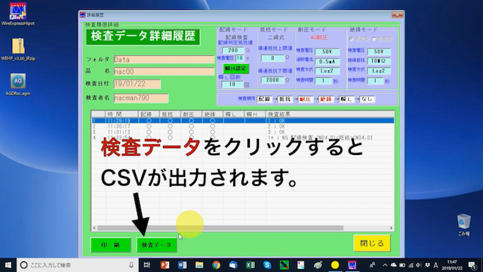Select the AGDRec.agm desktop icon
The image size is (483, 272).
18,85
